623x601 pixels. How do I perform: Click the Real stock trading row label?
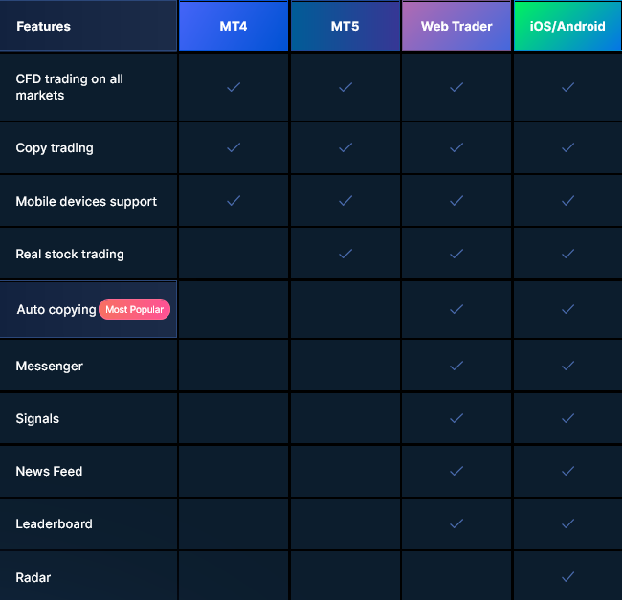[x=70, y=254]
